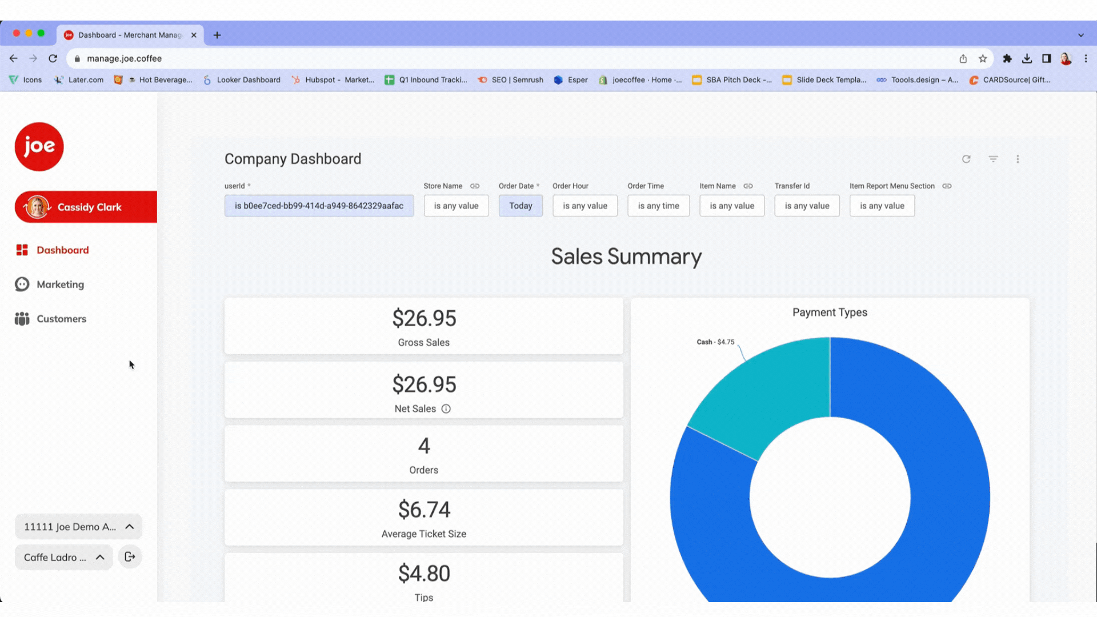Open browser extensions puzzle icon
Screen dimensions: 1097x617
click(1007, 58)
